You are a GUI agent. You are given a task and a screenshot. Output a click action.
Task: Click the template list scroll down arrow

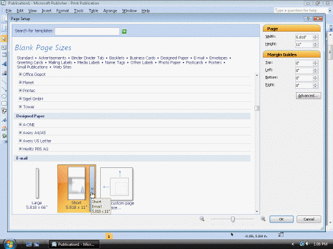[257, 211]
